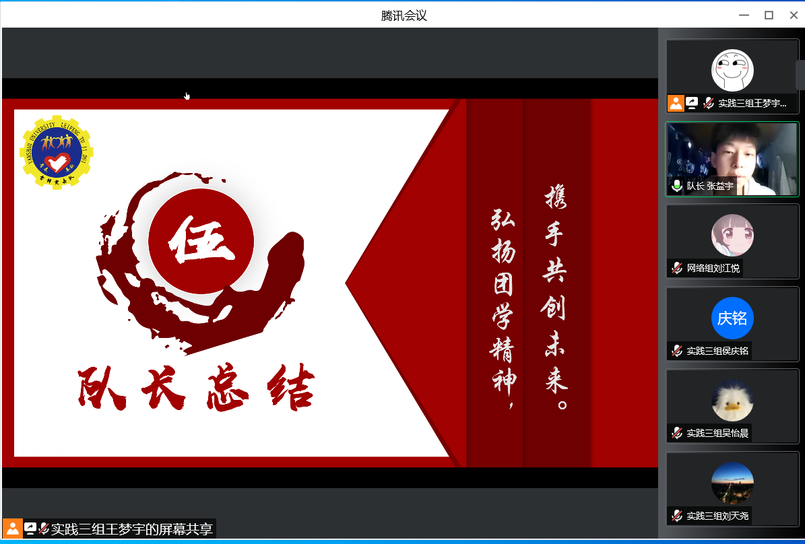
Task: Click the green microphone icon beside 队长 张益宇
Action: (x=676, y=186)
